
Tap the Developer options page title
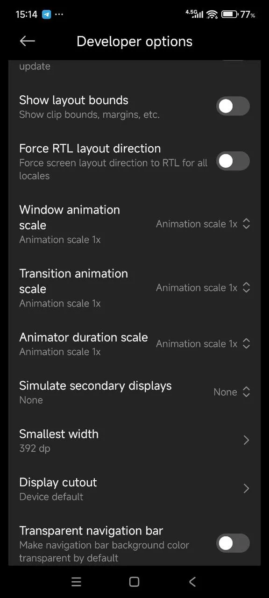(134, 41)
